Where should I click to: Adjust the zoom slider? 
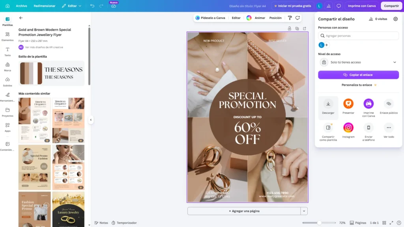pyautogui.click(x=319, y=223)
